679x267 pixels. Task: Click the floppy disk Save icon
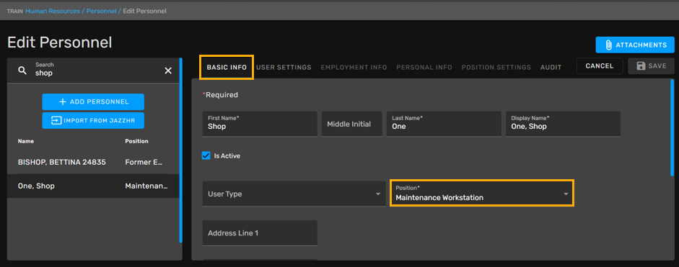coord(641,66)
